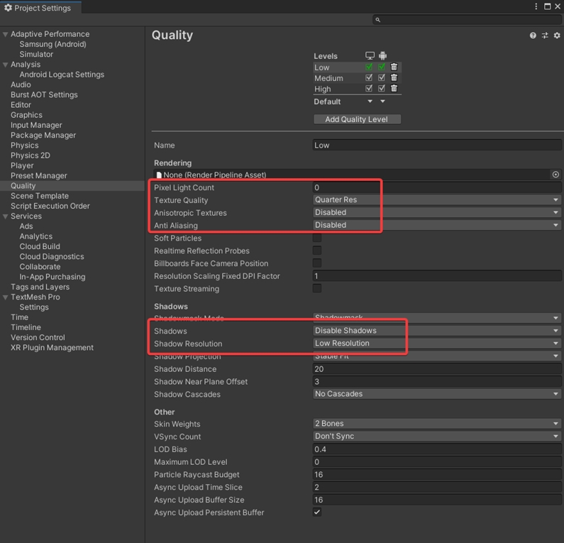Screen dimensions: 564x543
Task: Open the Quality settings gear menu
Action: (x=557, y=35)
